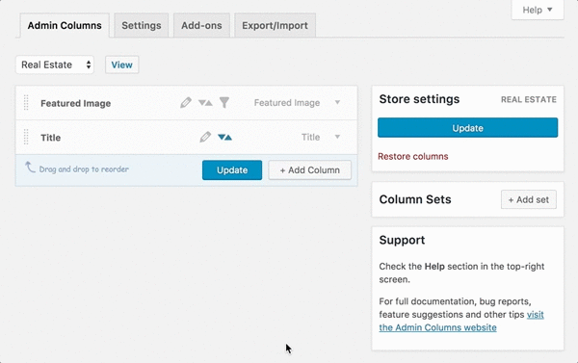Click the Column Sets heading
Image resolution: width=578 pixels, height=363 pixels.
coord(415,199)
